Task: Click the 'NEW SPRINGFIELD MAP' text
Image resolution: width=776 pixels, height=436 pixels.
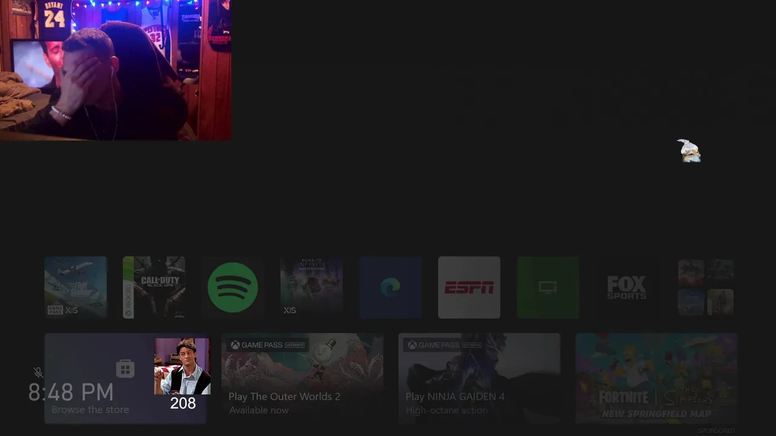Action: click(656, 414)
